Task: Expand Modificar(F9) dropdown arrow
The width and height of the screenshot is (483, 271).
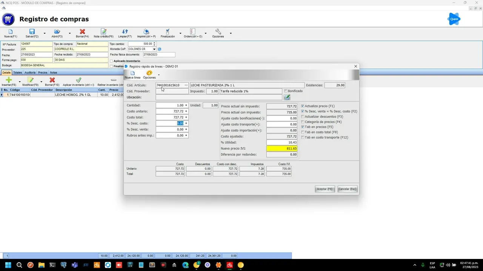Action: 41,82
